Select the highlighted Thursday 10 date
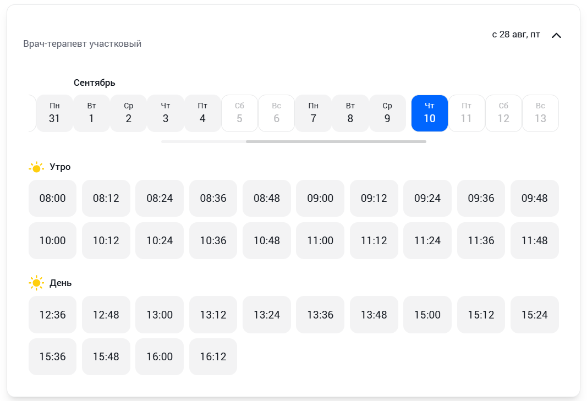The height and width of the screenshot is (401, 587). pos(430,113)
